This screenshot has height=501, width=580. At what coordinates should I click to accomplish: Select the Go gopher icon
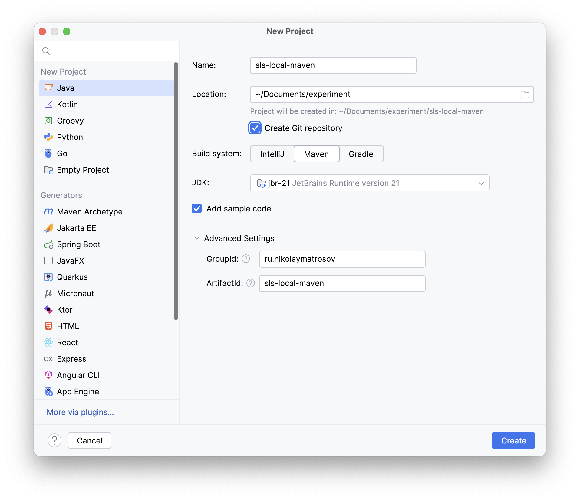[x=48, y=153]
